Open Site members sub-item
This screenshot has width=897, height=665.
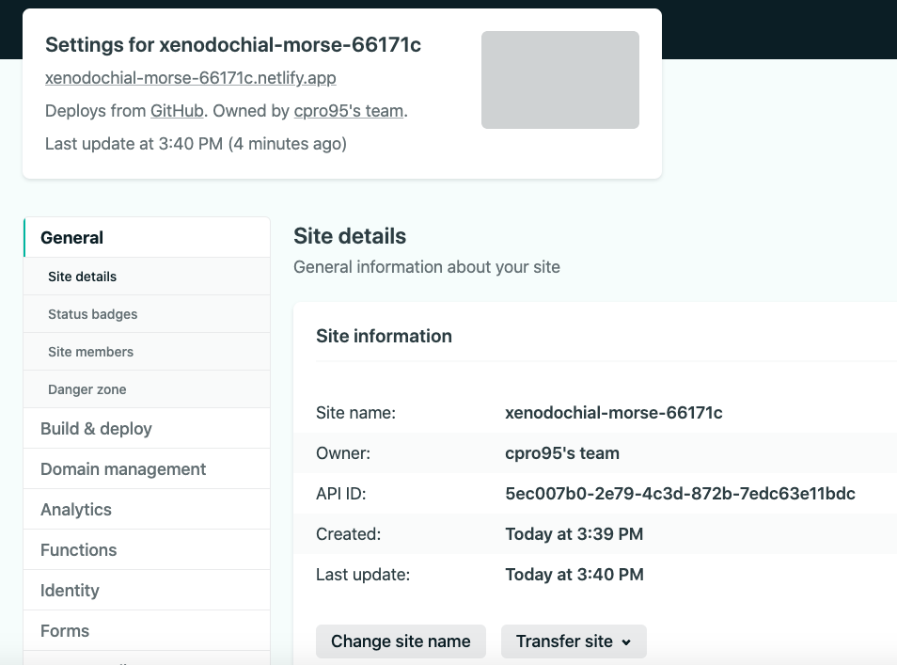[147, 352]
